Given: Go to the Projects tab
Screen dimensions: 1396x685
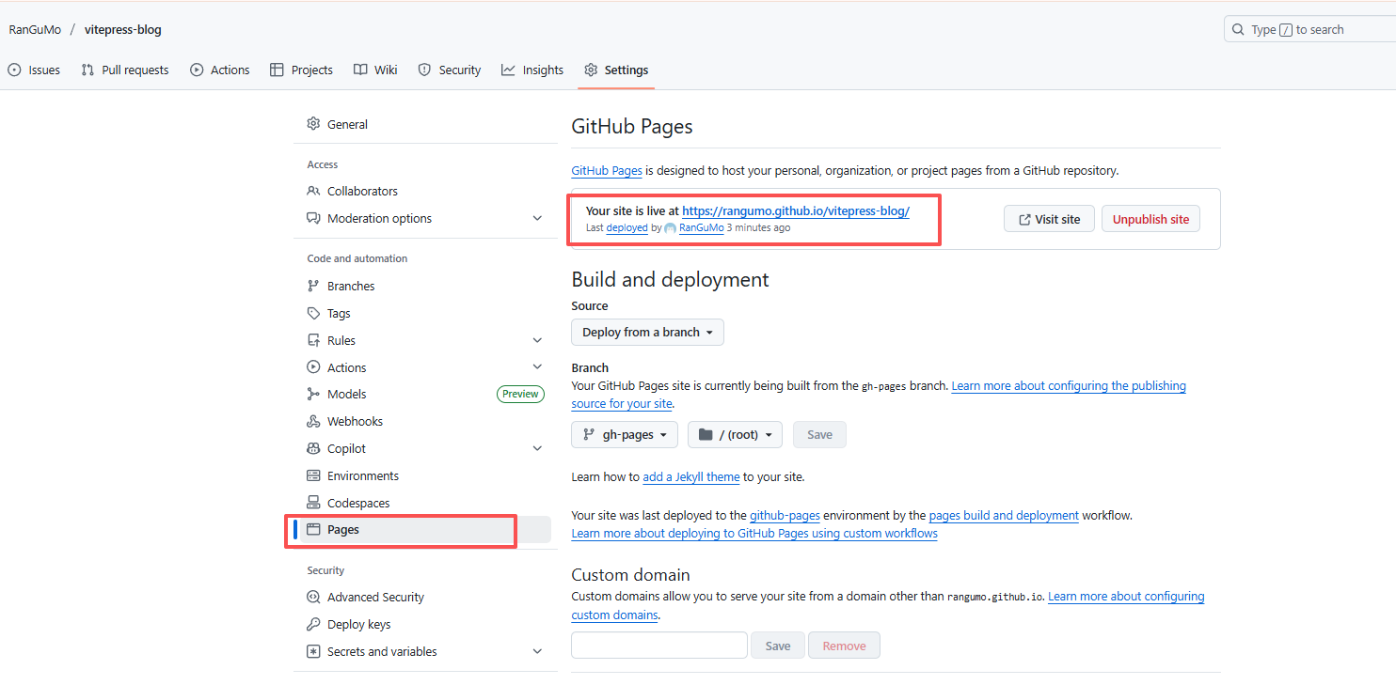Looking at the screenshot, I should coord(301,70).
